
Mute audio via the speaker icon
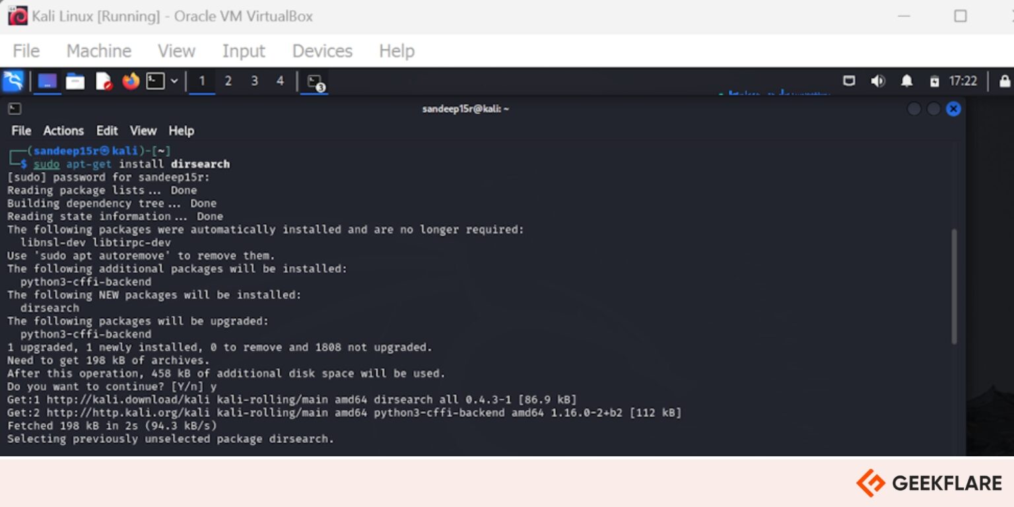coord(879,81)
